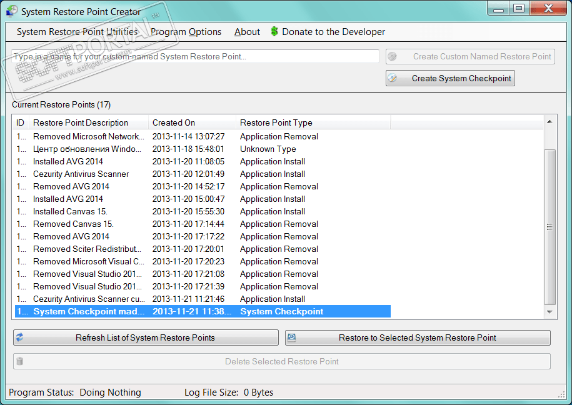The image size is (572, 405).
Task: Sort by ID column header
Action: tap(21, 122)
